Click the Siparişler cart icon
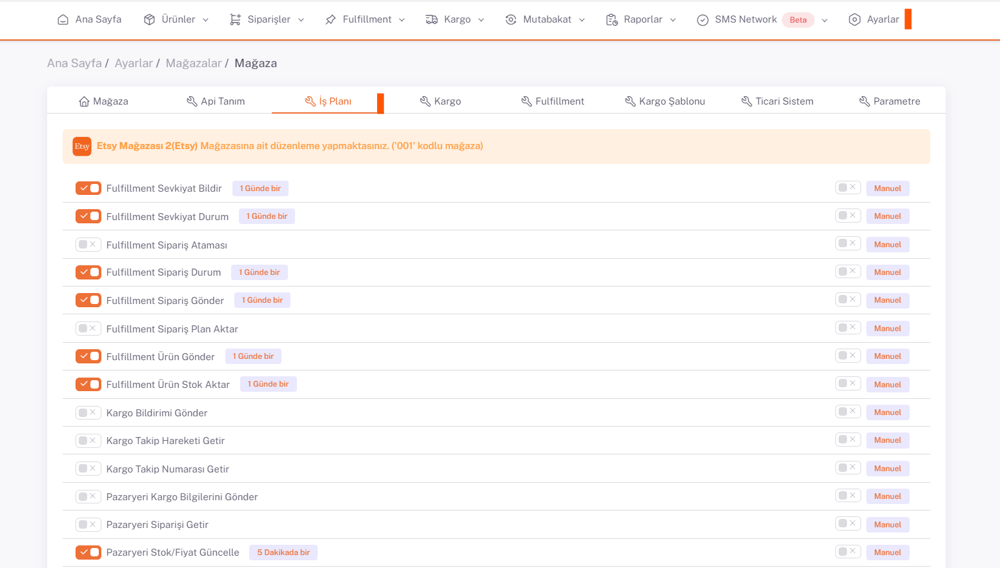 pyautogui.click(x=236, y=19)
